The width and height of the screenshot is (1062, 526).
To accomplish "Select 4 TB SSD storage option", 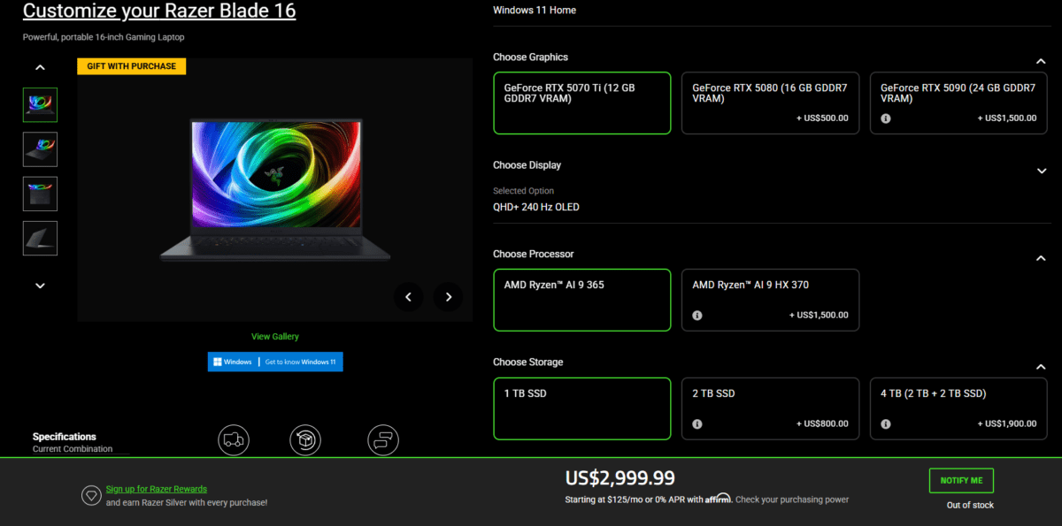I will coord(958,408).
